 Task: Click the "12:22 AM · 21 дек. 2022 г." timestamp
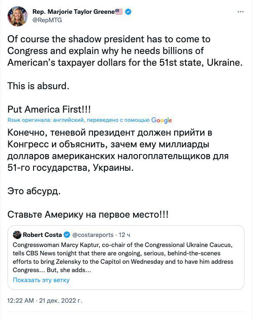pyautogui.click(x=45, y=301)
